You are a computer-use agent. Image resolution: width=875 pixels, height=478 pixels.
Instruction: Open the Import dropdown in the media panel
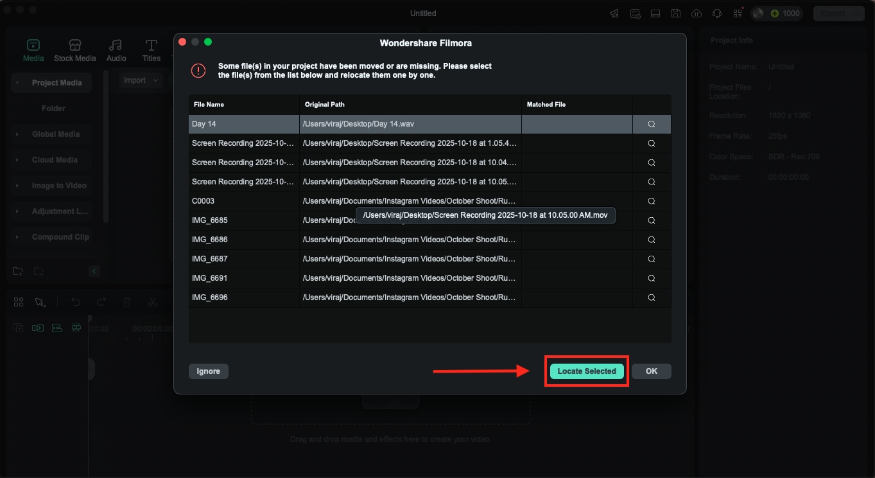141,80
